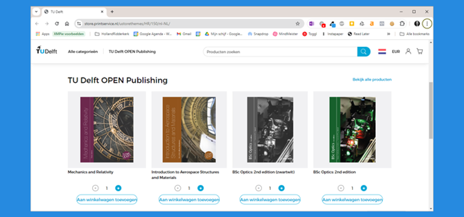Click the TU Delft logo
This screenshot has height=217, width=464.
[x=46, y=50]
